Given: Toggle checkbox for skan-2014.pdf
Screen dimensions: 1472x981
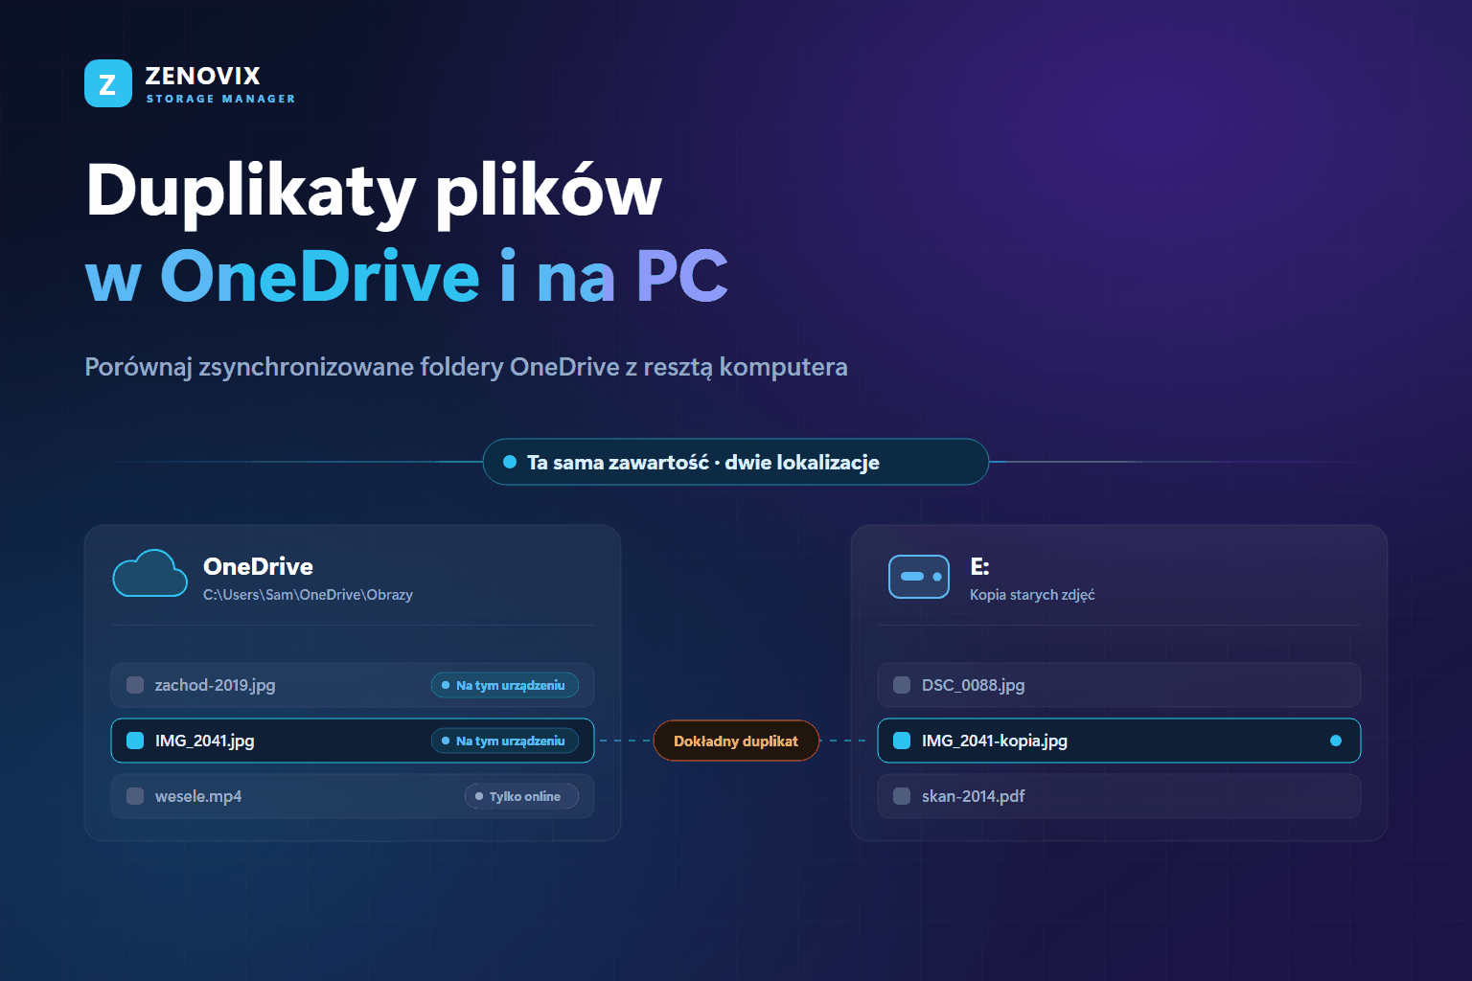Looking at the screenshot, I should tap(902, 796).
